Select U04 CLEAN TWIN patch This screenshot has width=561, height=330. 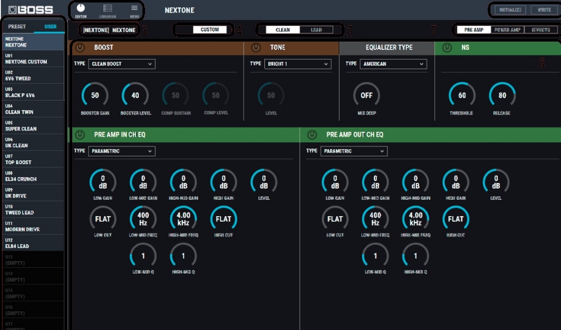33,109
